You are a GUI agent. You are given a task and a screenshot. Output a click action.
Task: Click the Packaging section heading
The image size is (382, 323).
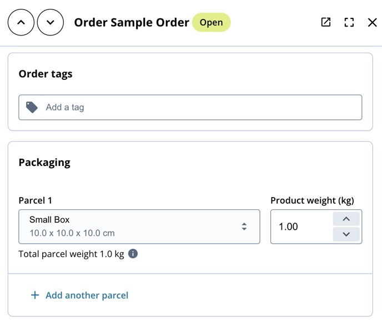44,163
